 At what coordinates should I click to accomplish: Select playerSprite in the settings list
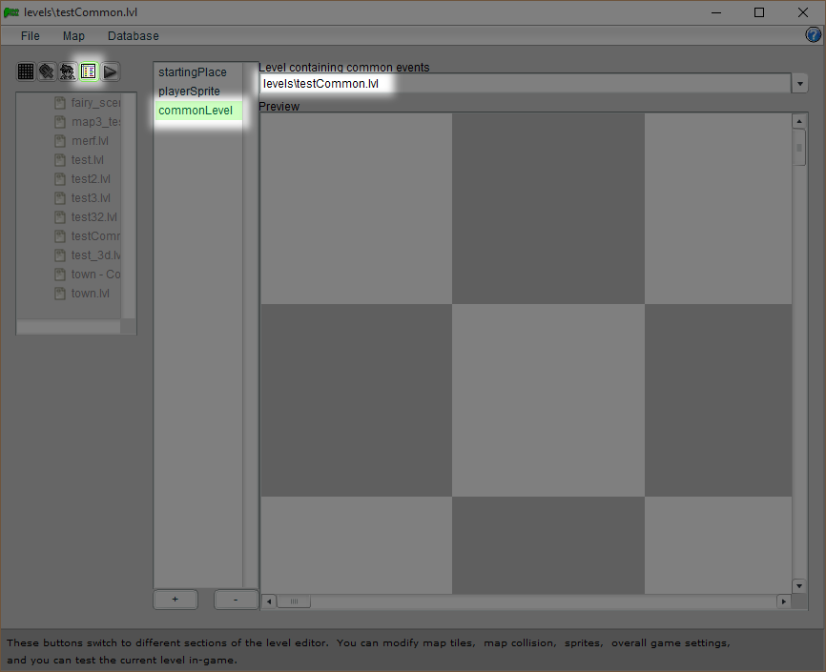click(x=189, y=92)
